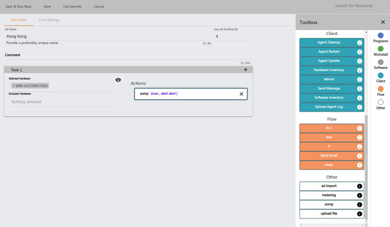
Task: Open info for do { flow block
Action: [360, 128]
